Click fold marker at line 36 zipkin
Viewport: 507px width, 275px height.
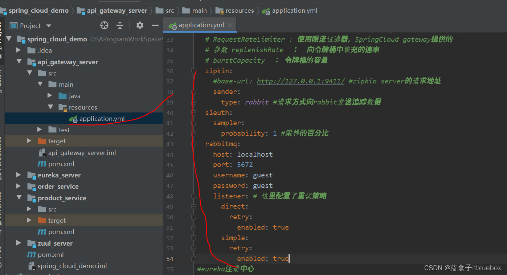pyautogui.click(x=194, y=71)
